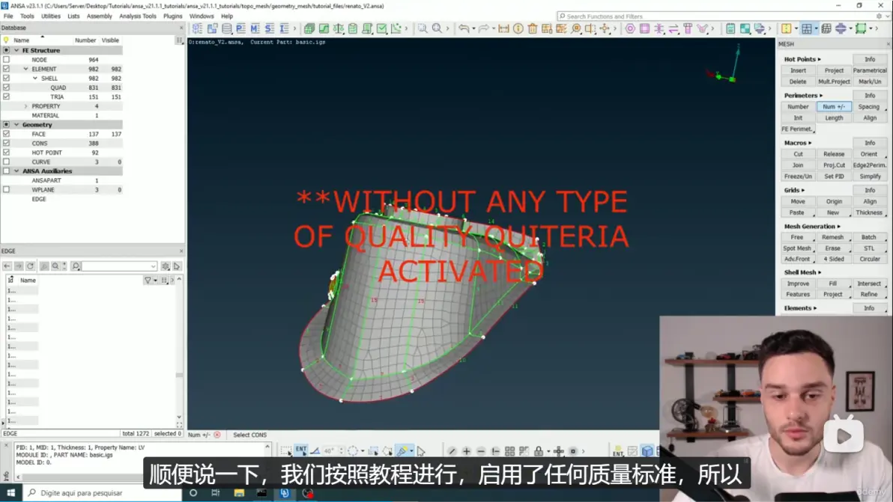Click the info circle icon in toolbar
893x502 pixels.
pos(518,28)
